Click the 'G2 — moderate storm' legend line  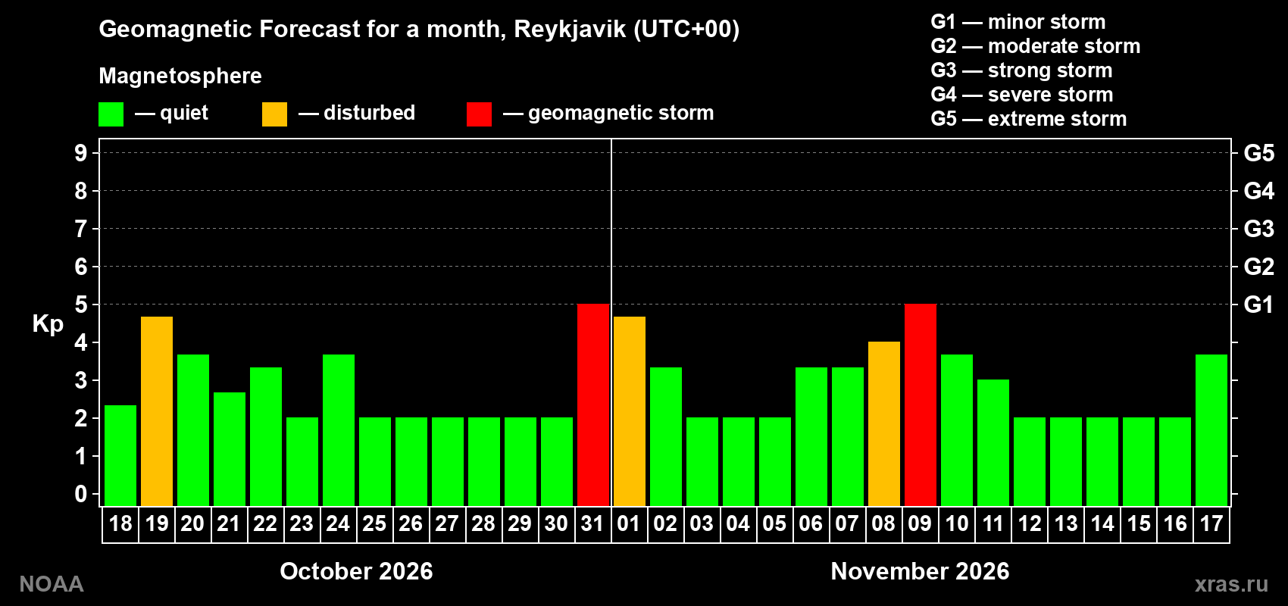tap(1036, 46)
